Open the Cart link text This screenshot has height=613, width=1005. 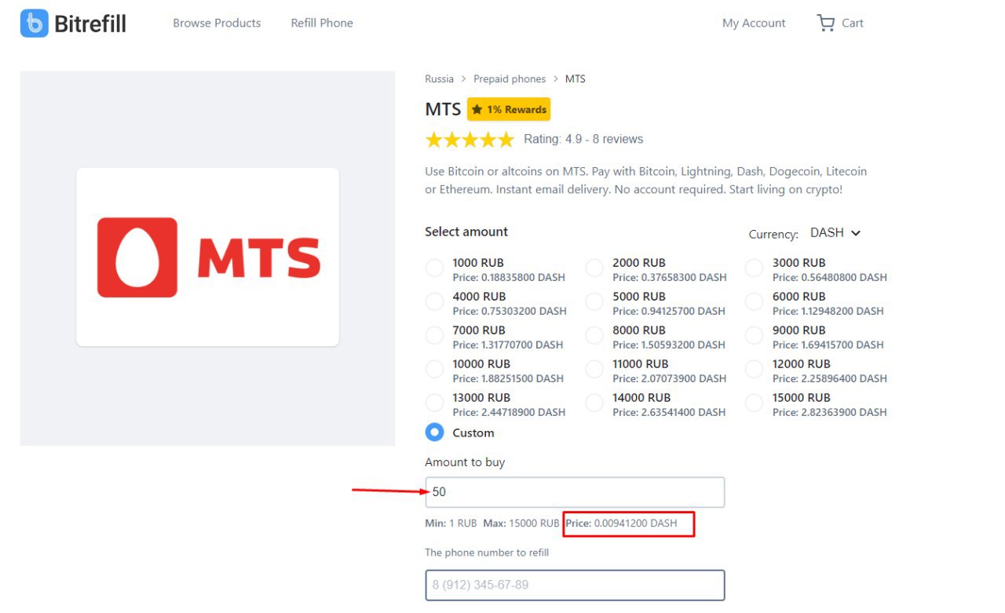click(853, 23)
